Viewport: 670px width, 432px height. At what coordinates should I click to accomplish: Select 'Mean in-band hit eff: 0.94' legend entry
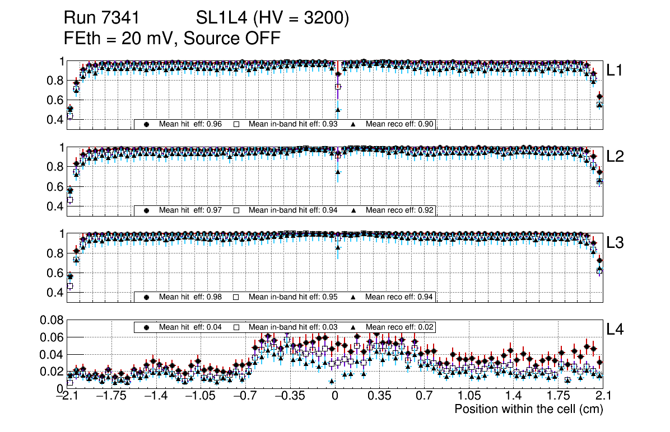coord(292,210)
